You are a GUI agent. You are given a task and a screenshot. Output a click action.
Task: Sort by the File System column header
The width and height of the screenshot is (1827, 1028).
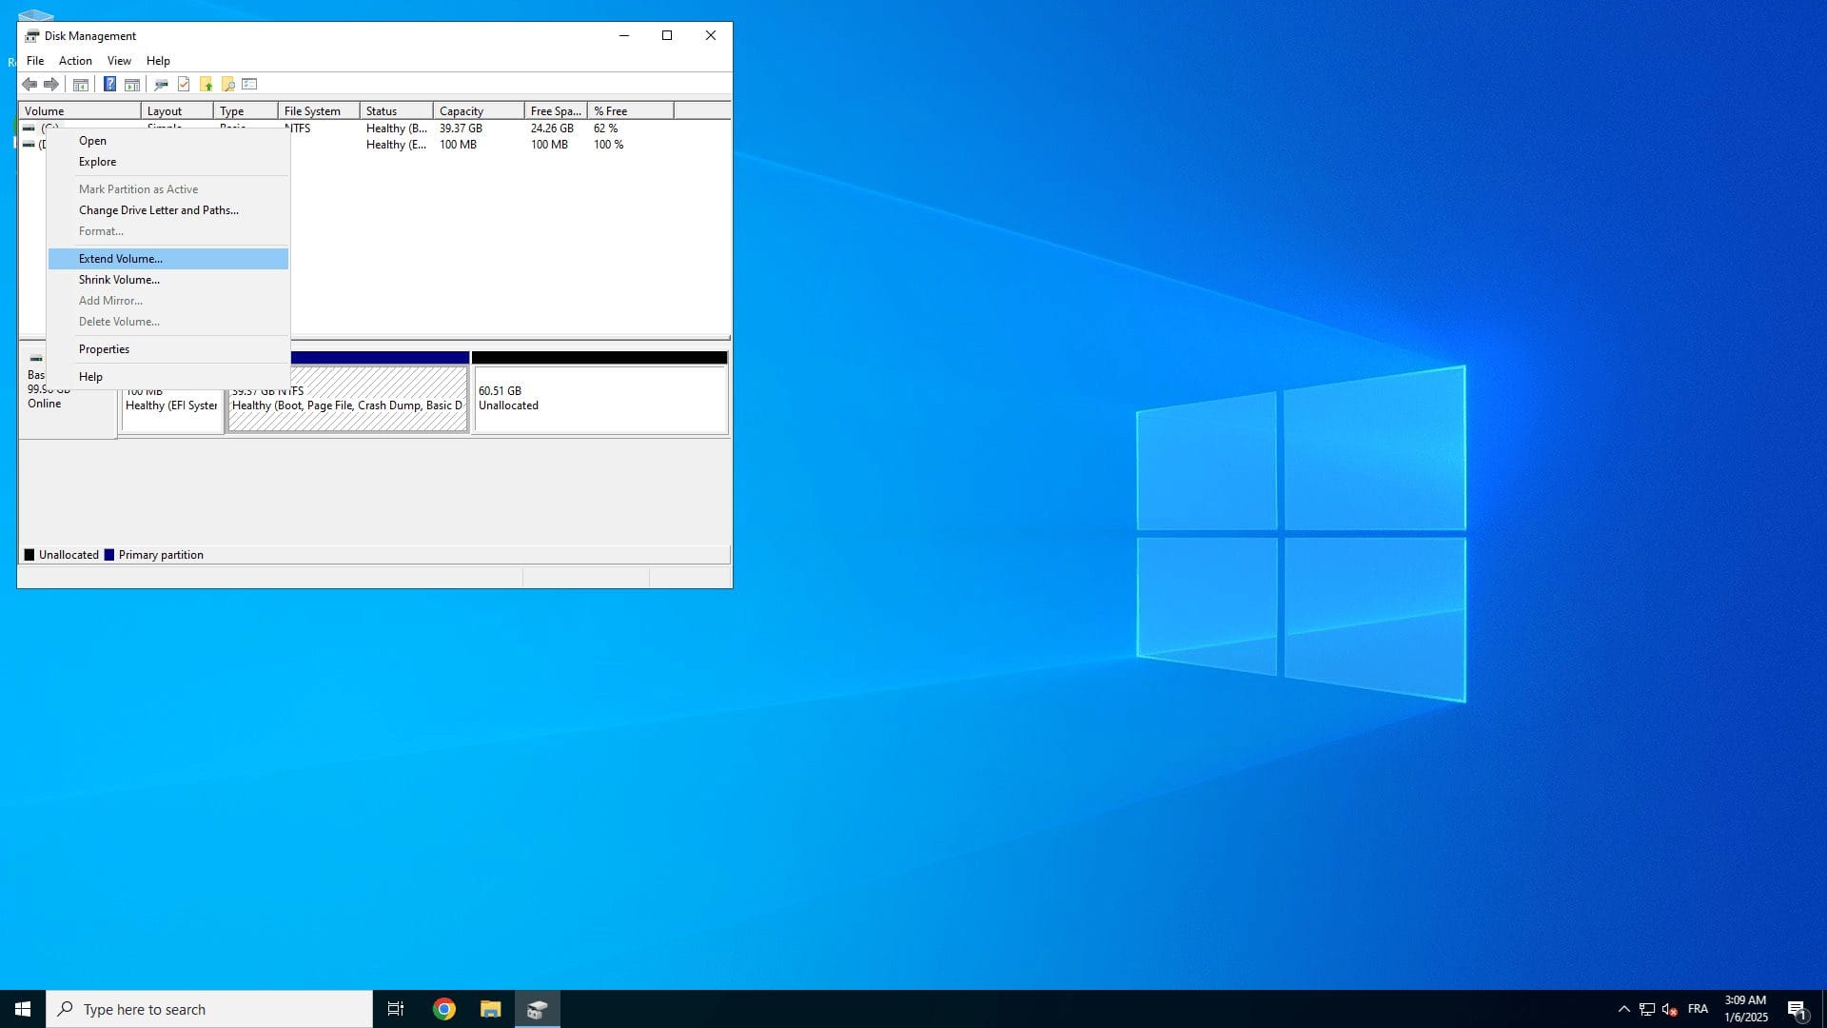(x=319, y=111)
